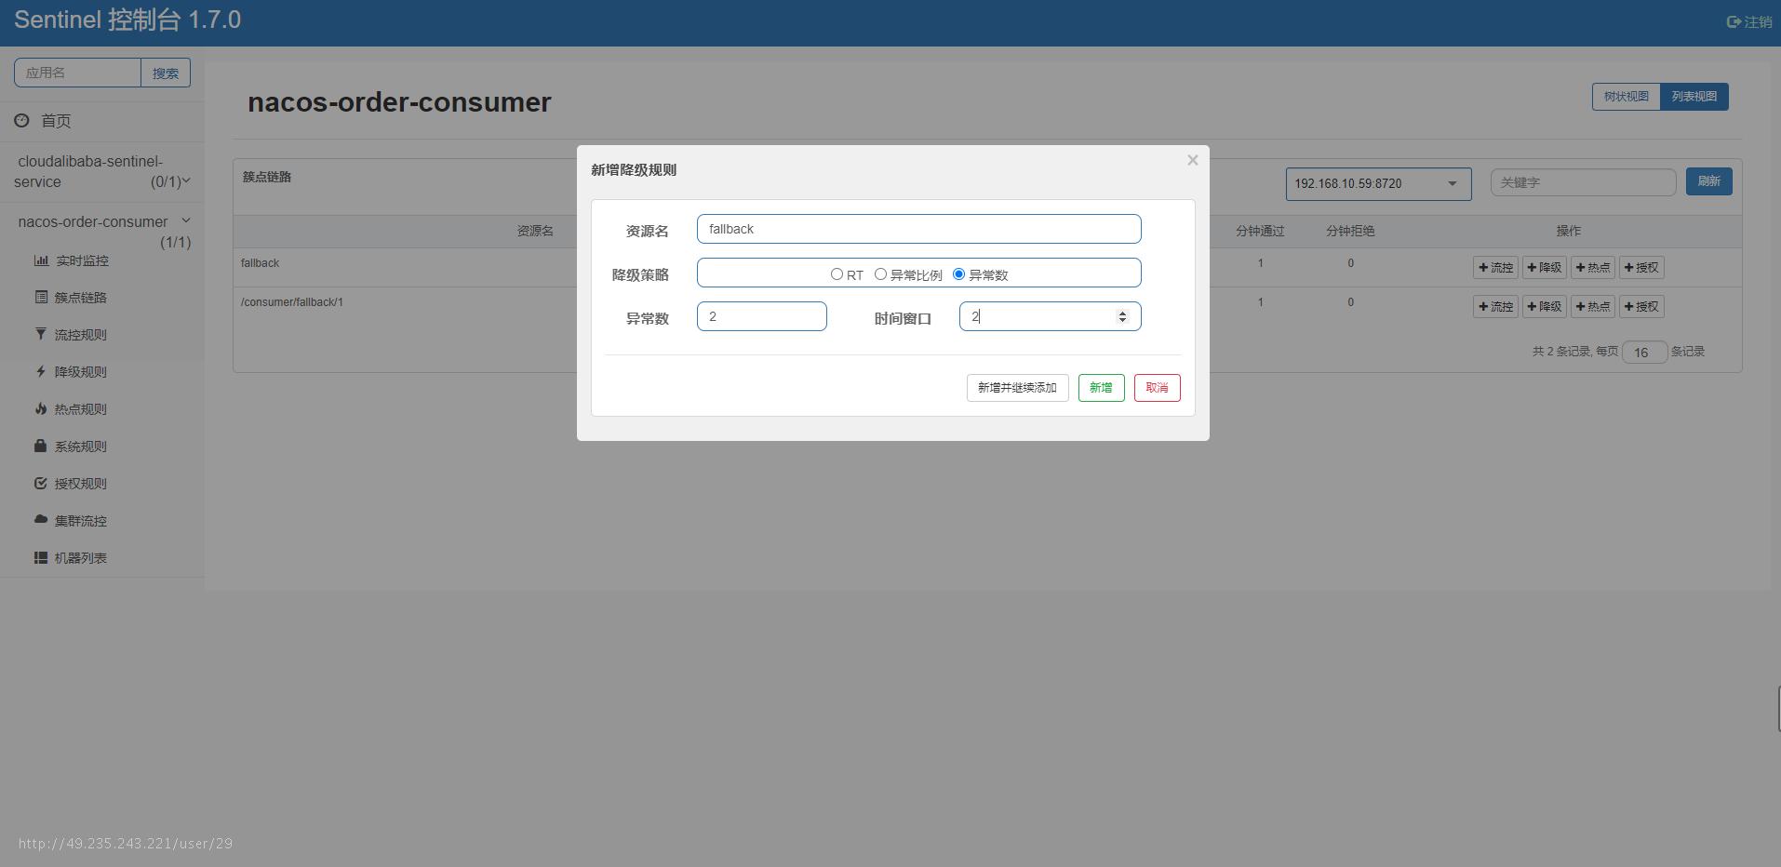
Task: Open 机器列表 in the sidebar
Action: coord(80,558)
